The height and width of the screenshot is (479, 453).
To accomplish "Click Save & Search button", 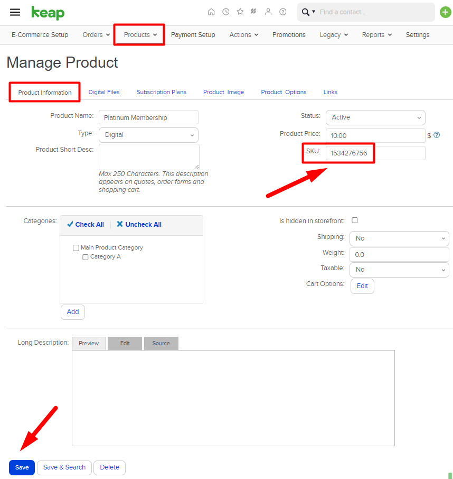I will click(64, 467).
